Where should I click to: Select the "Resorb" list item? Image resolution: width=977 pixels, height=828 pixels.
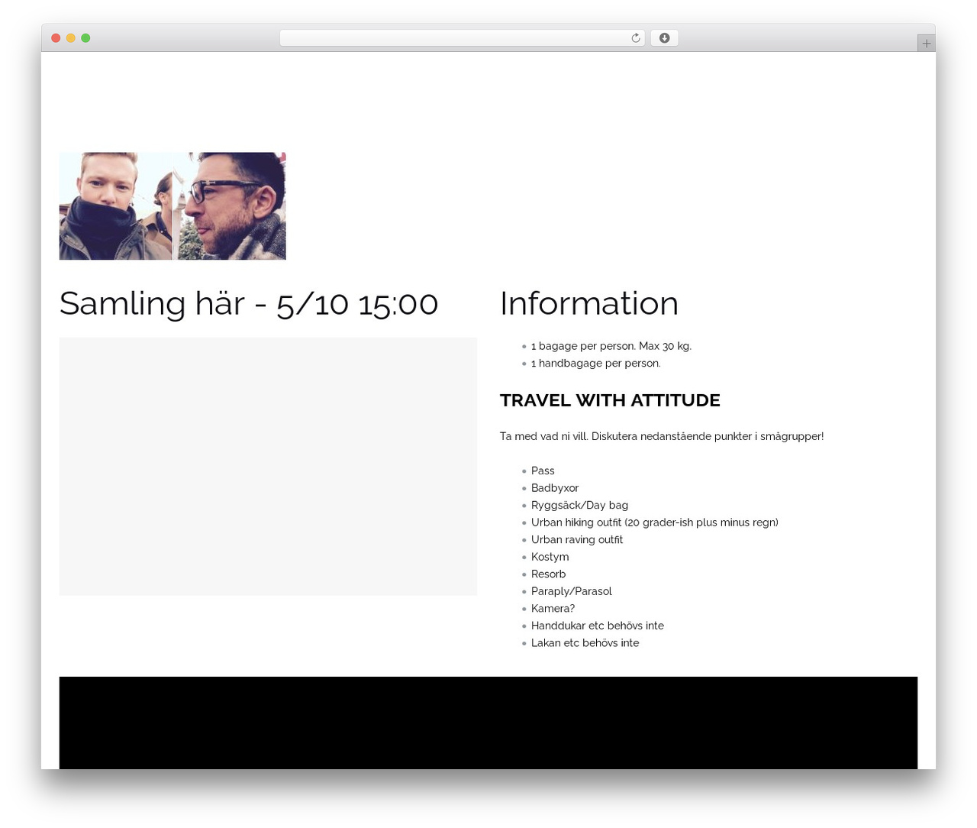pyautogui.click(x=549, y=574)
